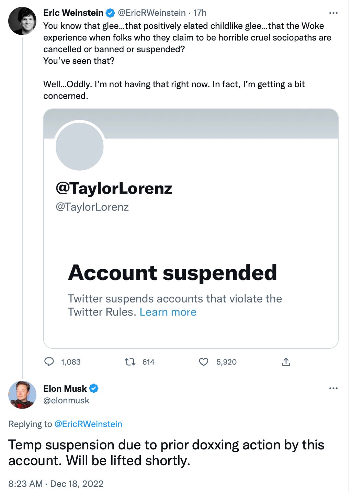Image resolution: width=351 pixels, height=493 pixels.
Task: Click the @elonmusk handle
Action: (66, 400)
